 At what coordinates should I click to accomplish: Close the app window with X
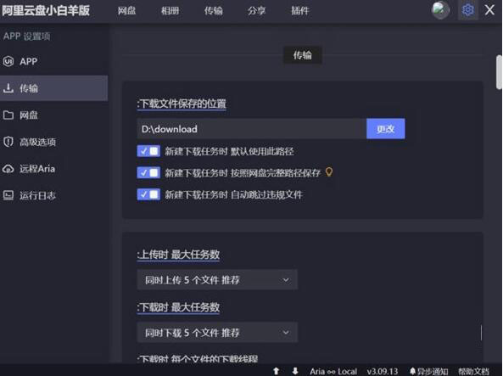click(489, 10)
